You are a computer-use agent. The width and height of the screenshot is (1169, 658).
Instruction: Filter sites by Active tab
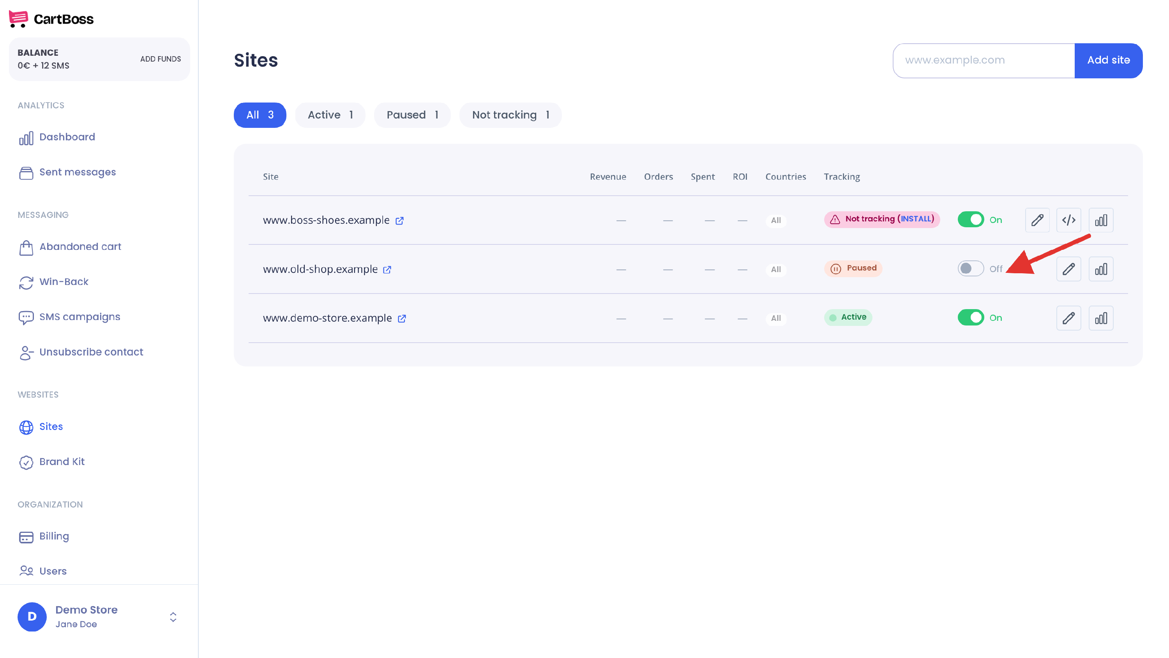[330, 115]
